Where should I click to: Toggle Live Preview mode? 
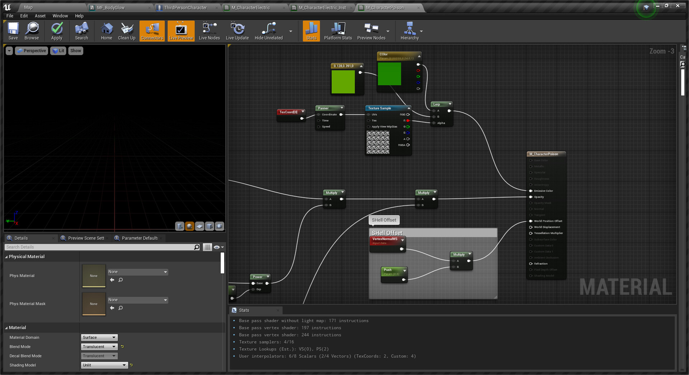(x=181, y=31)
